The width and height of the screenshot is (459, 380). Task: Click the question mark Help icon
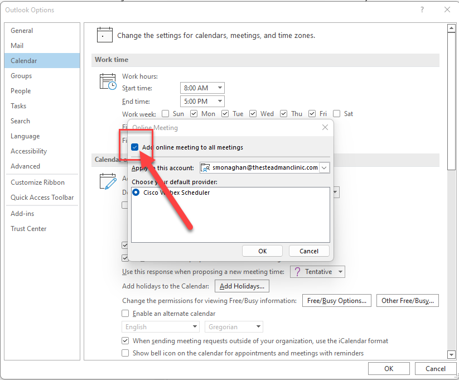422,9
